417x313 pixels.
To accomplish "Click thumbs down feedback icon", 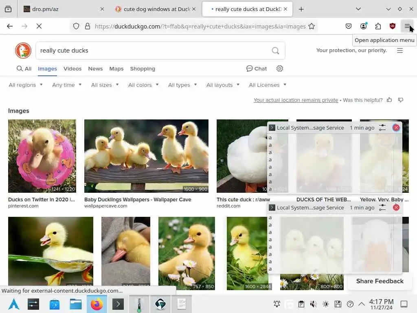I will [x=401, y=100].
